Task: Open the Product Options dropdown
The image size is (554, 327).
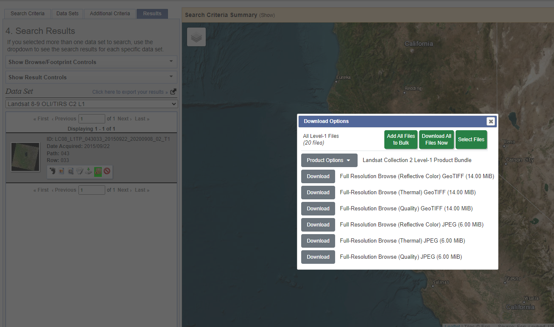Action: 329,160
